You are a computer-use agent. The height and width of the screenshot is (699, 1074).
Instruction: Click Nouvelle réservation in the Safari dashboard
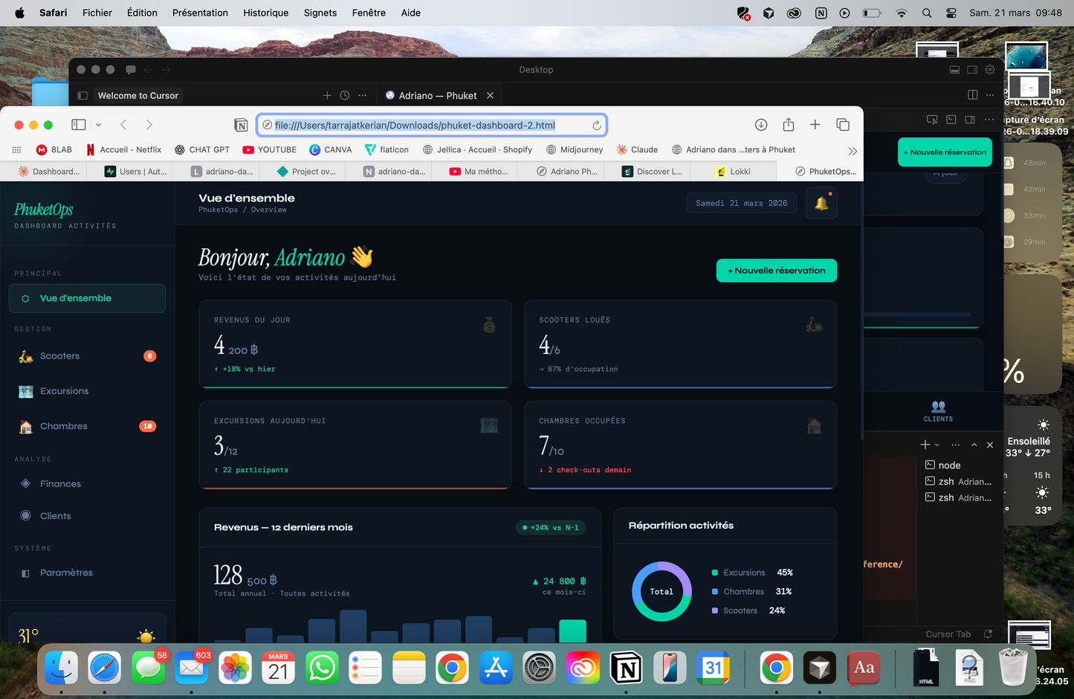[x=777, y=271]
